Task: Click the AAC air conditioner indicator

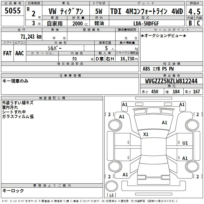Action: 19,53
